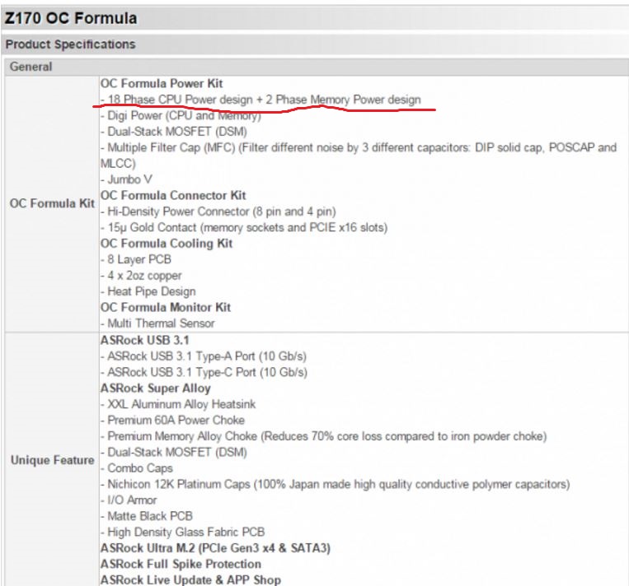Click 'ASRock Full Spike Protection' heading

181,564
